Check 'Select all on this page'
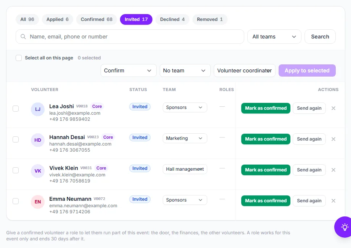Viewport: 351px width, 248px height. [x=19, y=58]
